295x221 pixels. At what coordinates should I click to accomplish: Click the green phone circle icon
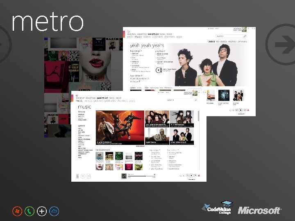click(29, 211)
